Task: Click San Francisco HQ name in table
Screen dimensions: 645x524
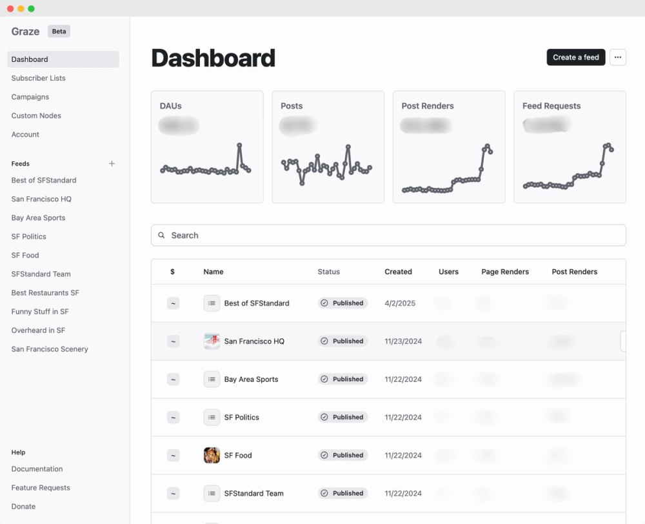Action: tap(254, 341)
